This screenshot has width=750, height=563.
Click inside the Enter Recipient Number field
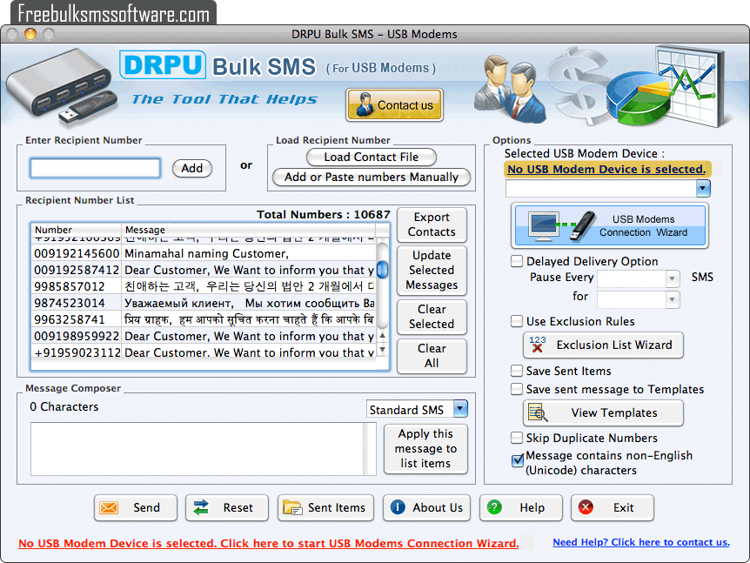pos(94,168)
